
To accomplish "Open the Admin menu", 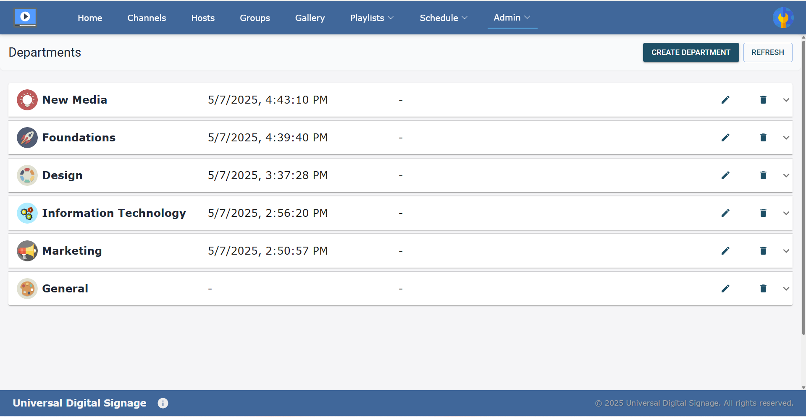I will pos(512,18).
